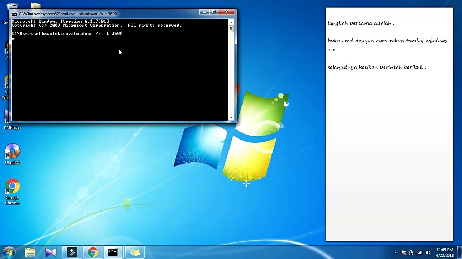Minimize the cmd.exe window

pyautogui.click(x=204, y=12)
